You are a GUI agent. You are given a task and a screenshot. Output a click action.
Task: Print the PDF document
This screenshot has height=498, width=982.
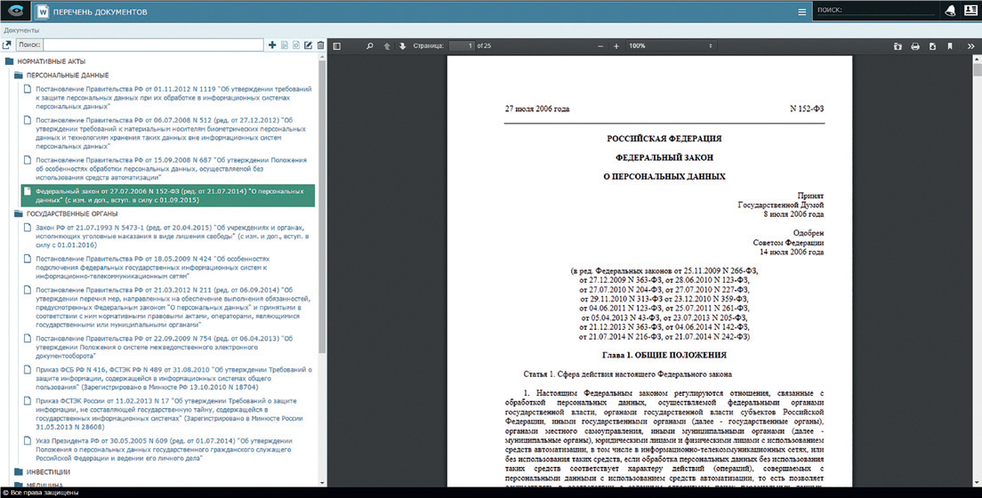click(915, 46)
